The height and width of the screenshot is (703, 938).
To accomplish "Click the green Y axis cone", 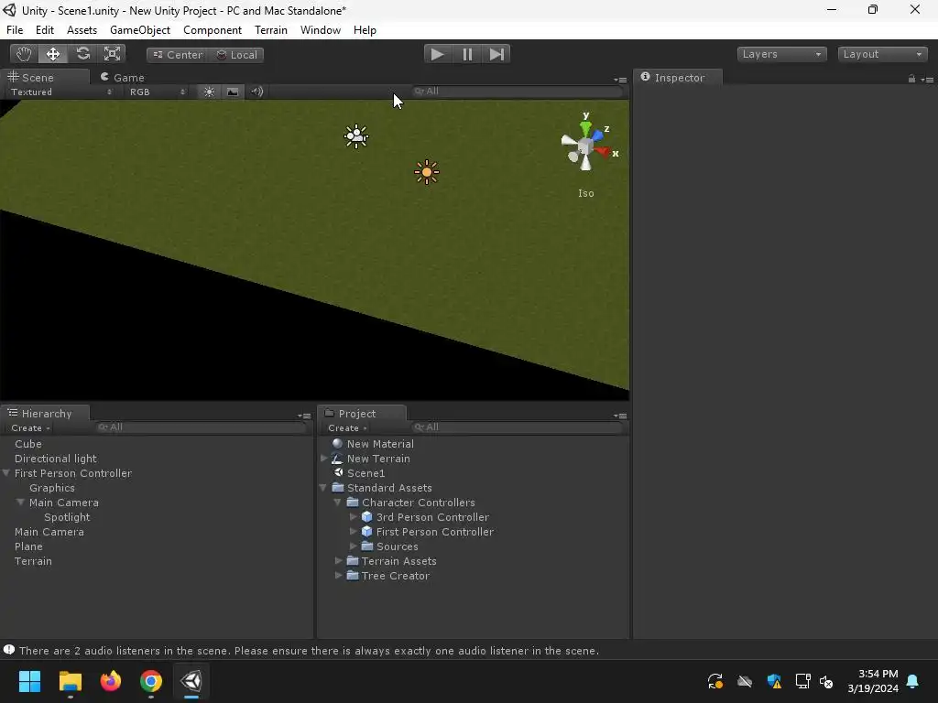I will click(585, 126).
